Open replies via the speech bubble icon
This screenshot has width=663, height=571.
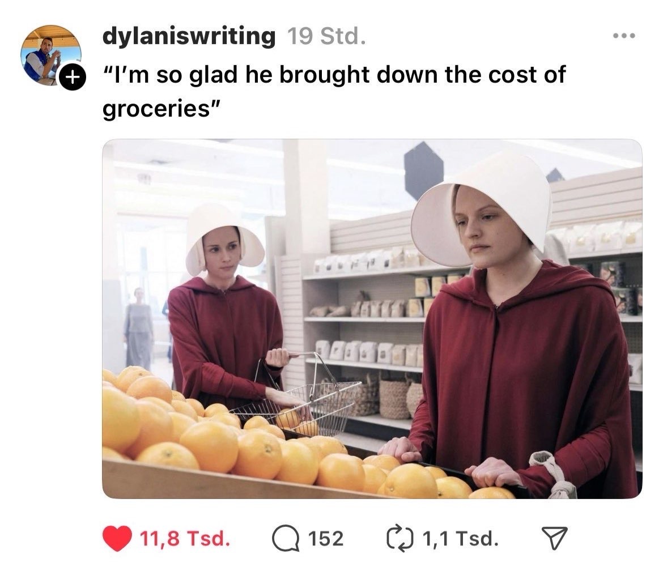[286, 539]
